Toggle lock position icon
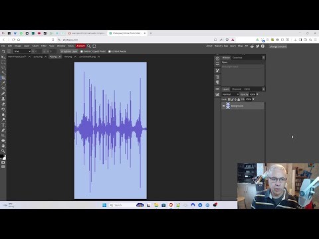The height and width of the screenshot is (239, 319). point(235,100)
